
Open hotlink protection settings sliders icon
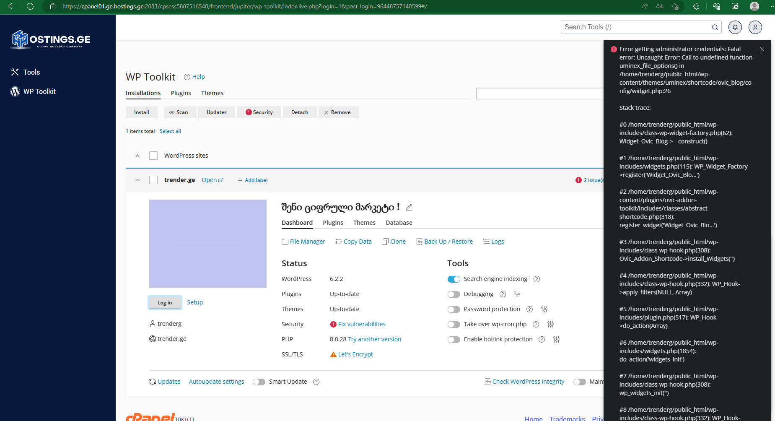coord(556,339)
